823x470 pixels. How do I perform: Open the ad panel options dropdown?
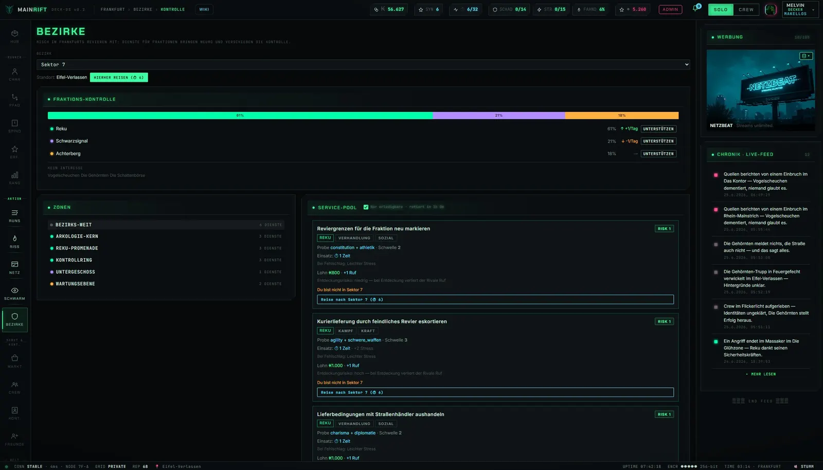(806, 56)
